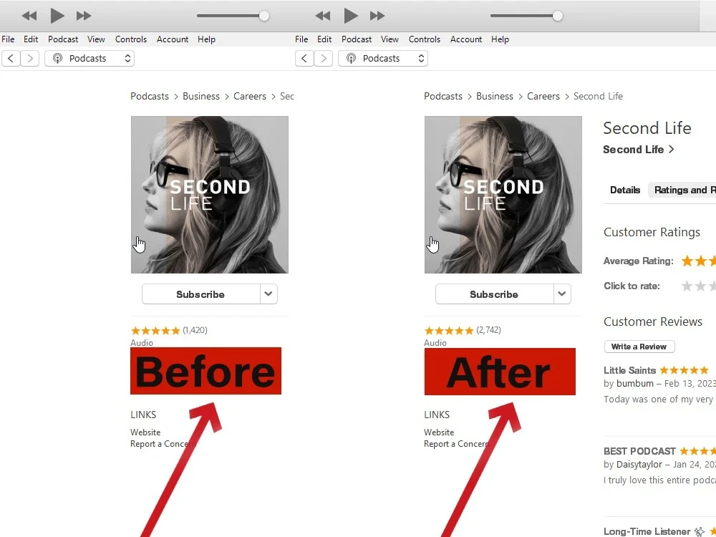Screen dimensions: 716x537
Task: Click the Business breadcrumb in the left window
Action: [201, 97]
